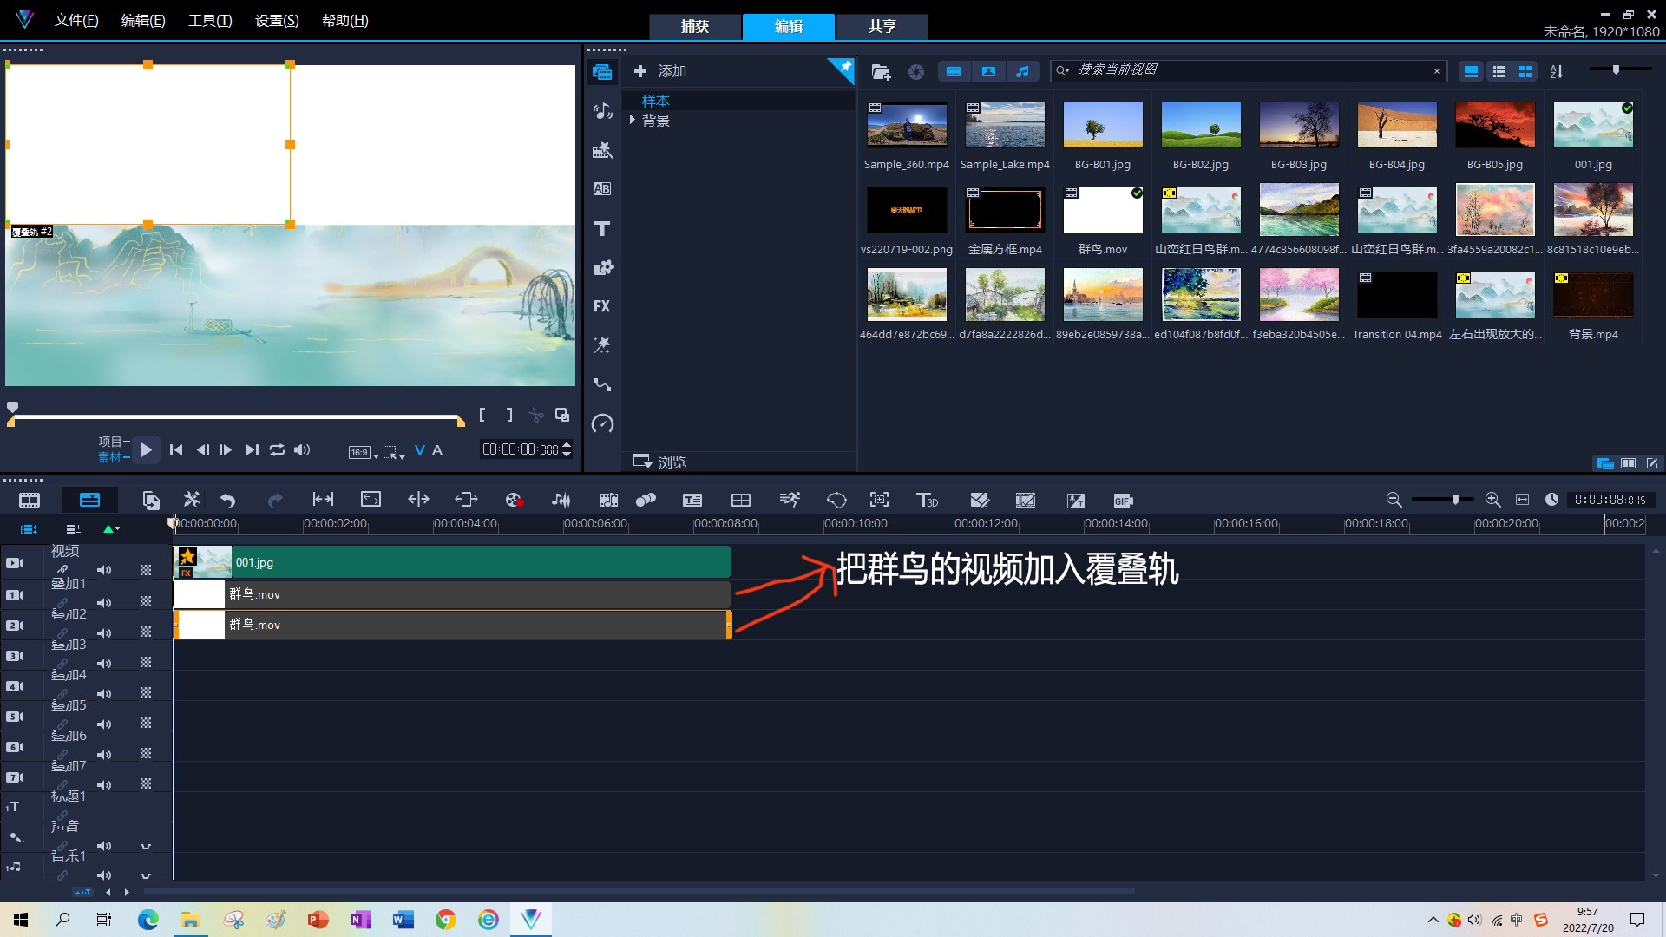Switch preview to 项目 project mode
1666x937 pixels.
tap(111, 442)
